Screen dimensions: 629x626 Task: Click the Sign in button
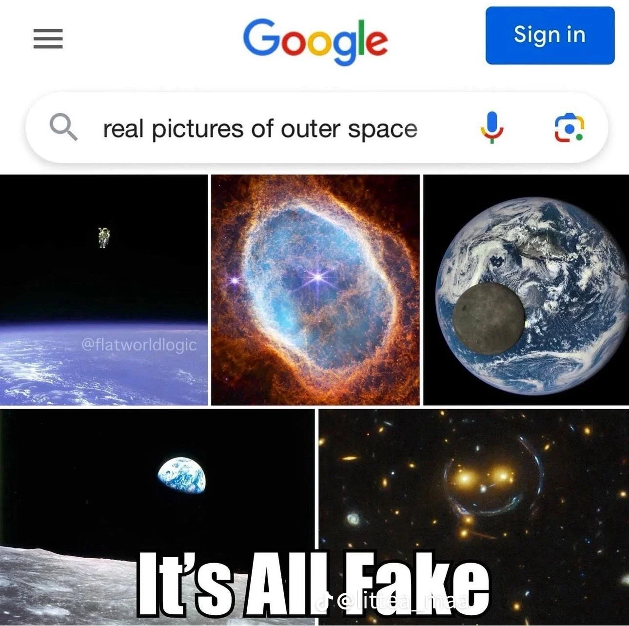[x=550, y=35]
